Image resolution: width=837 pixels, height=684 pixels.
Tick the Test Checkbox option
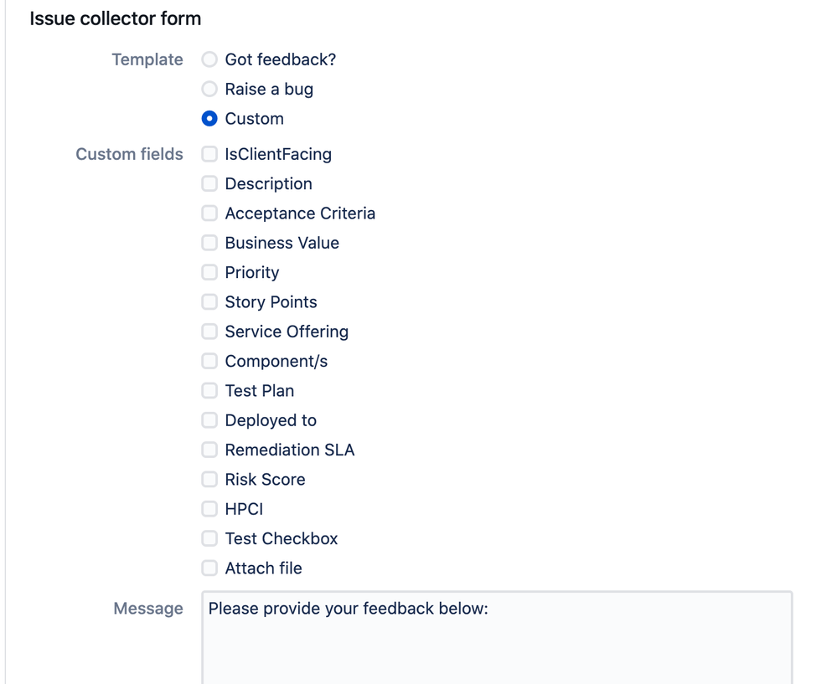(x=209, y=538)
